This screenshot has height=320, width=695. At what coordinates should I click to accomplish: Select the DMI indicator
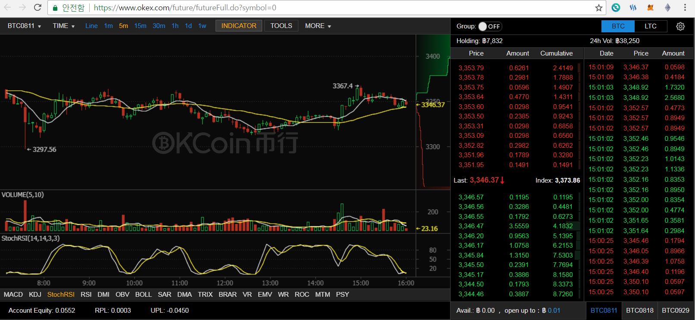(x=103, y=295)
